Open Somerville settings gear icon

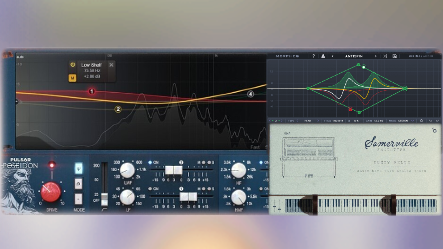(x=434, y=130)
